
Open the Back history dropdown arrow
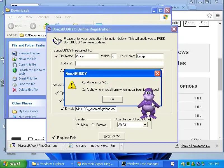(x=25, y=26)
